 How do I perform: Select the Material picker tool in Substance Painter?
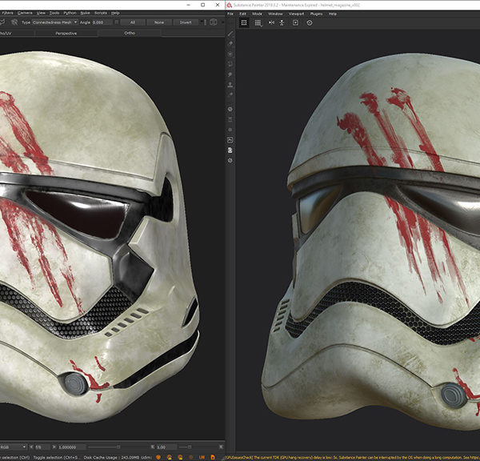pos(230,94)
